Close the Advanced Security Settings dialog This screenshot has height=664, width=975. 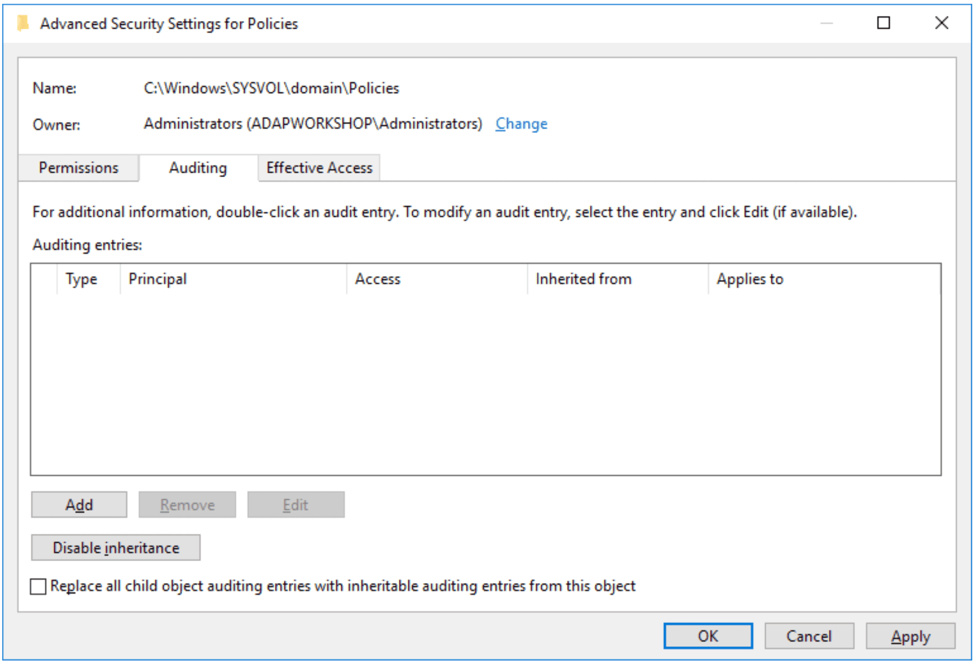(941, 23)
